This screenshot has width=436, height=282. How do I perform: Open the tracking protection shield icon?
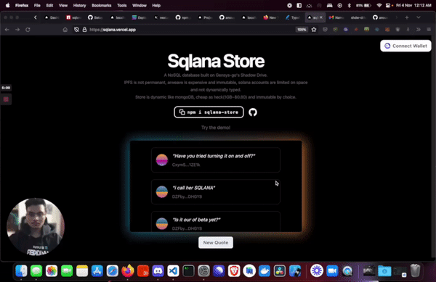tap(76, 30)
